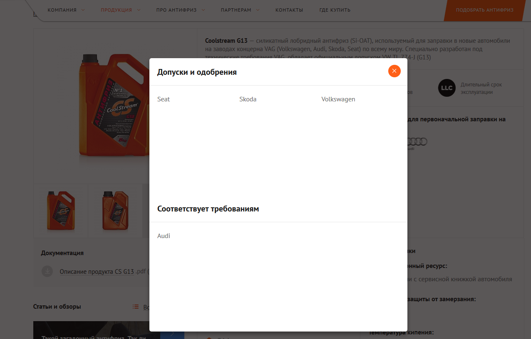The image size is (531, 339).
Task: Click the Документация heading
Action: (62, 253)
